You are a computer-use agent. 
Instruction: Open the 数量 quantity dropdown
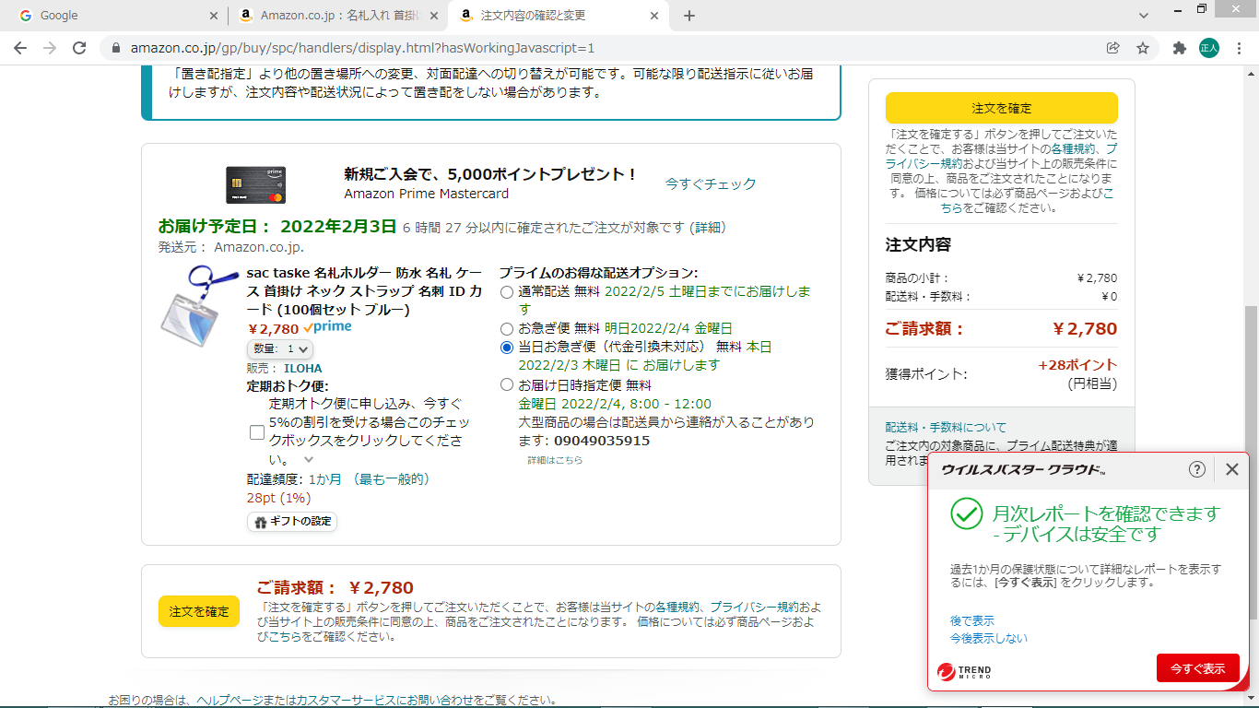[x=280, y=349]
